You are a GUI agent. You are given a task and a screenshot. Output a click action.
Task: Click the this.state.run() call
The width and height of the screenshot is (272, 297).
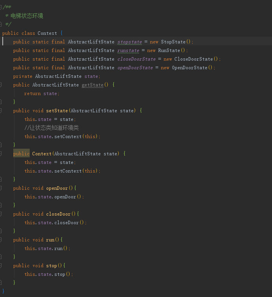tap(46, 248)
